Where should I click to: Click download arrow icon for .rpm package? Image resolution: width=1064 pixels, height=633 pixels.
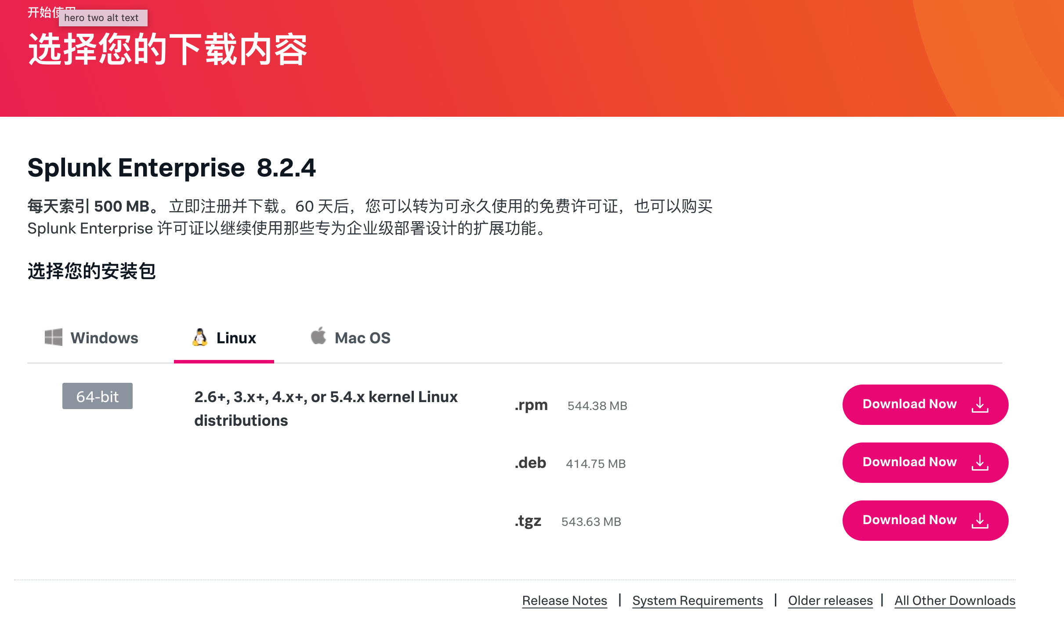coord(980,405)
